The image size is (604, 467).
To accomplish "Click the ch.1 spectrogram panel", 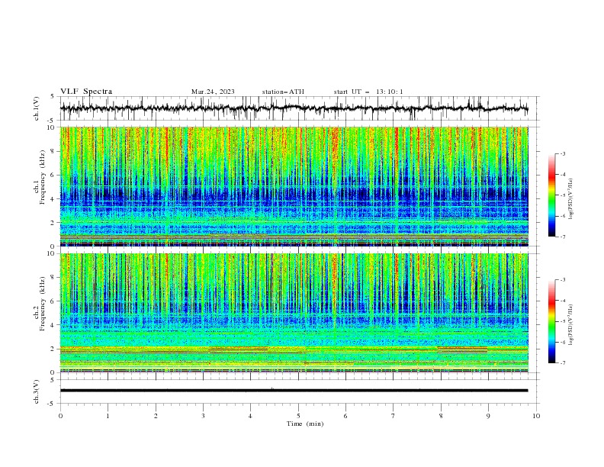I will click(x=294, y=186).
